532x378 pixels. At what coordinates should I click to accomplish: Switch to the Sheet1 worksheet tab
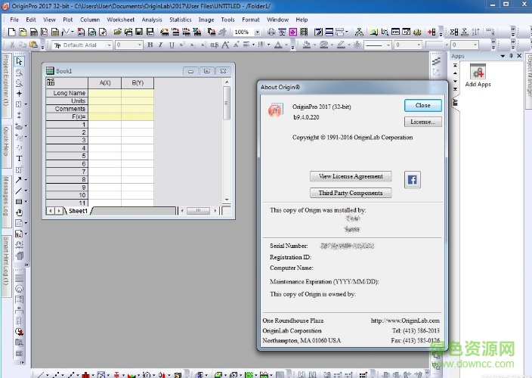tap(78, 211)
